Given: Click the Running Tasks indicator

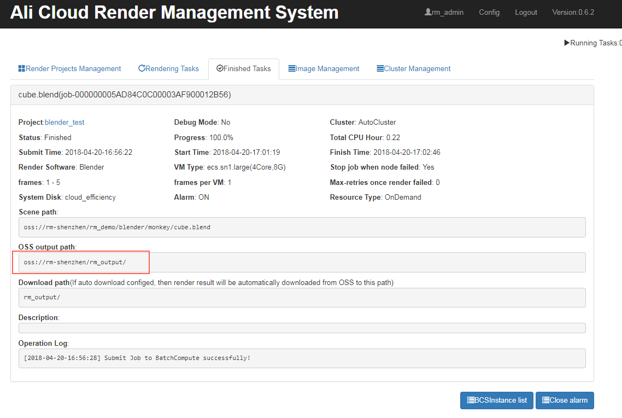Looking at the screenshot, I should [593, 43].
